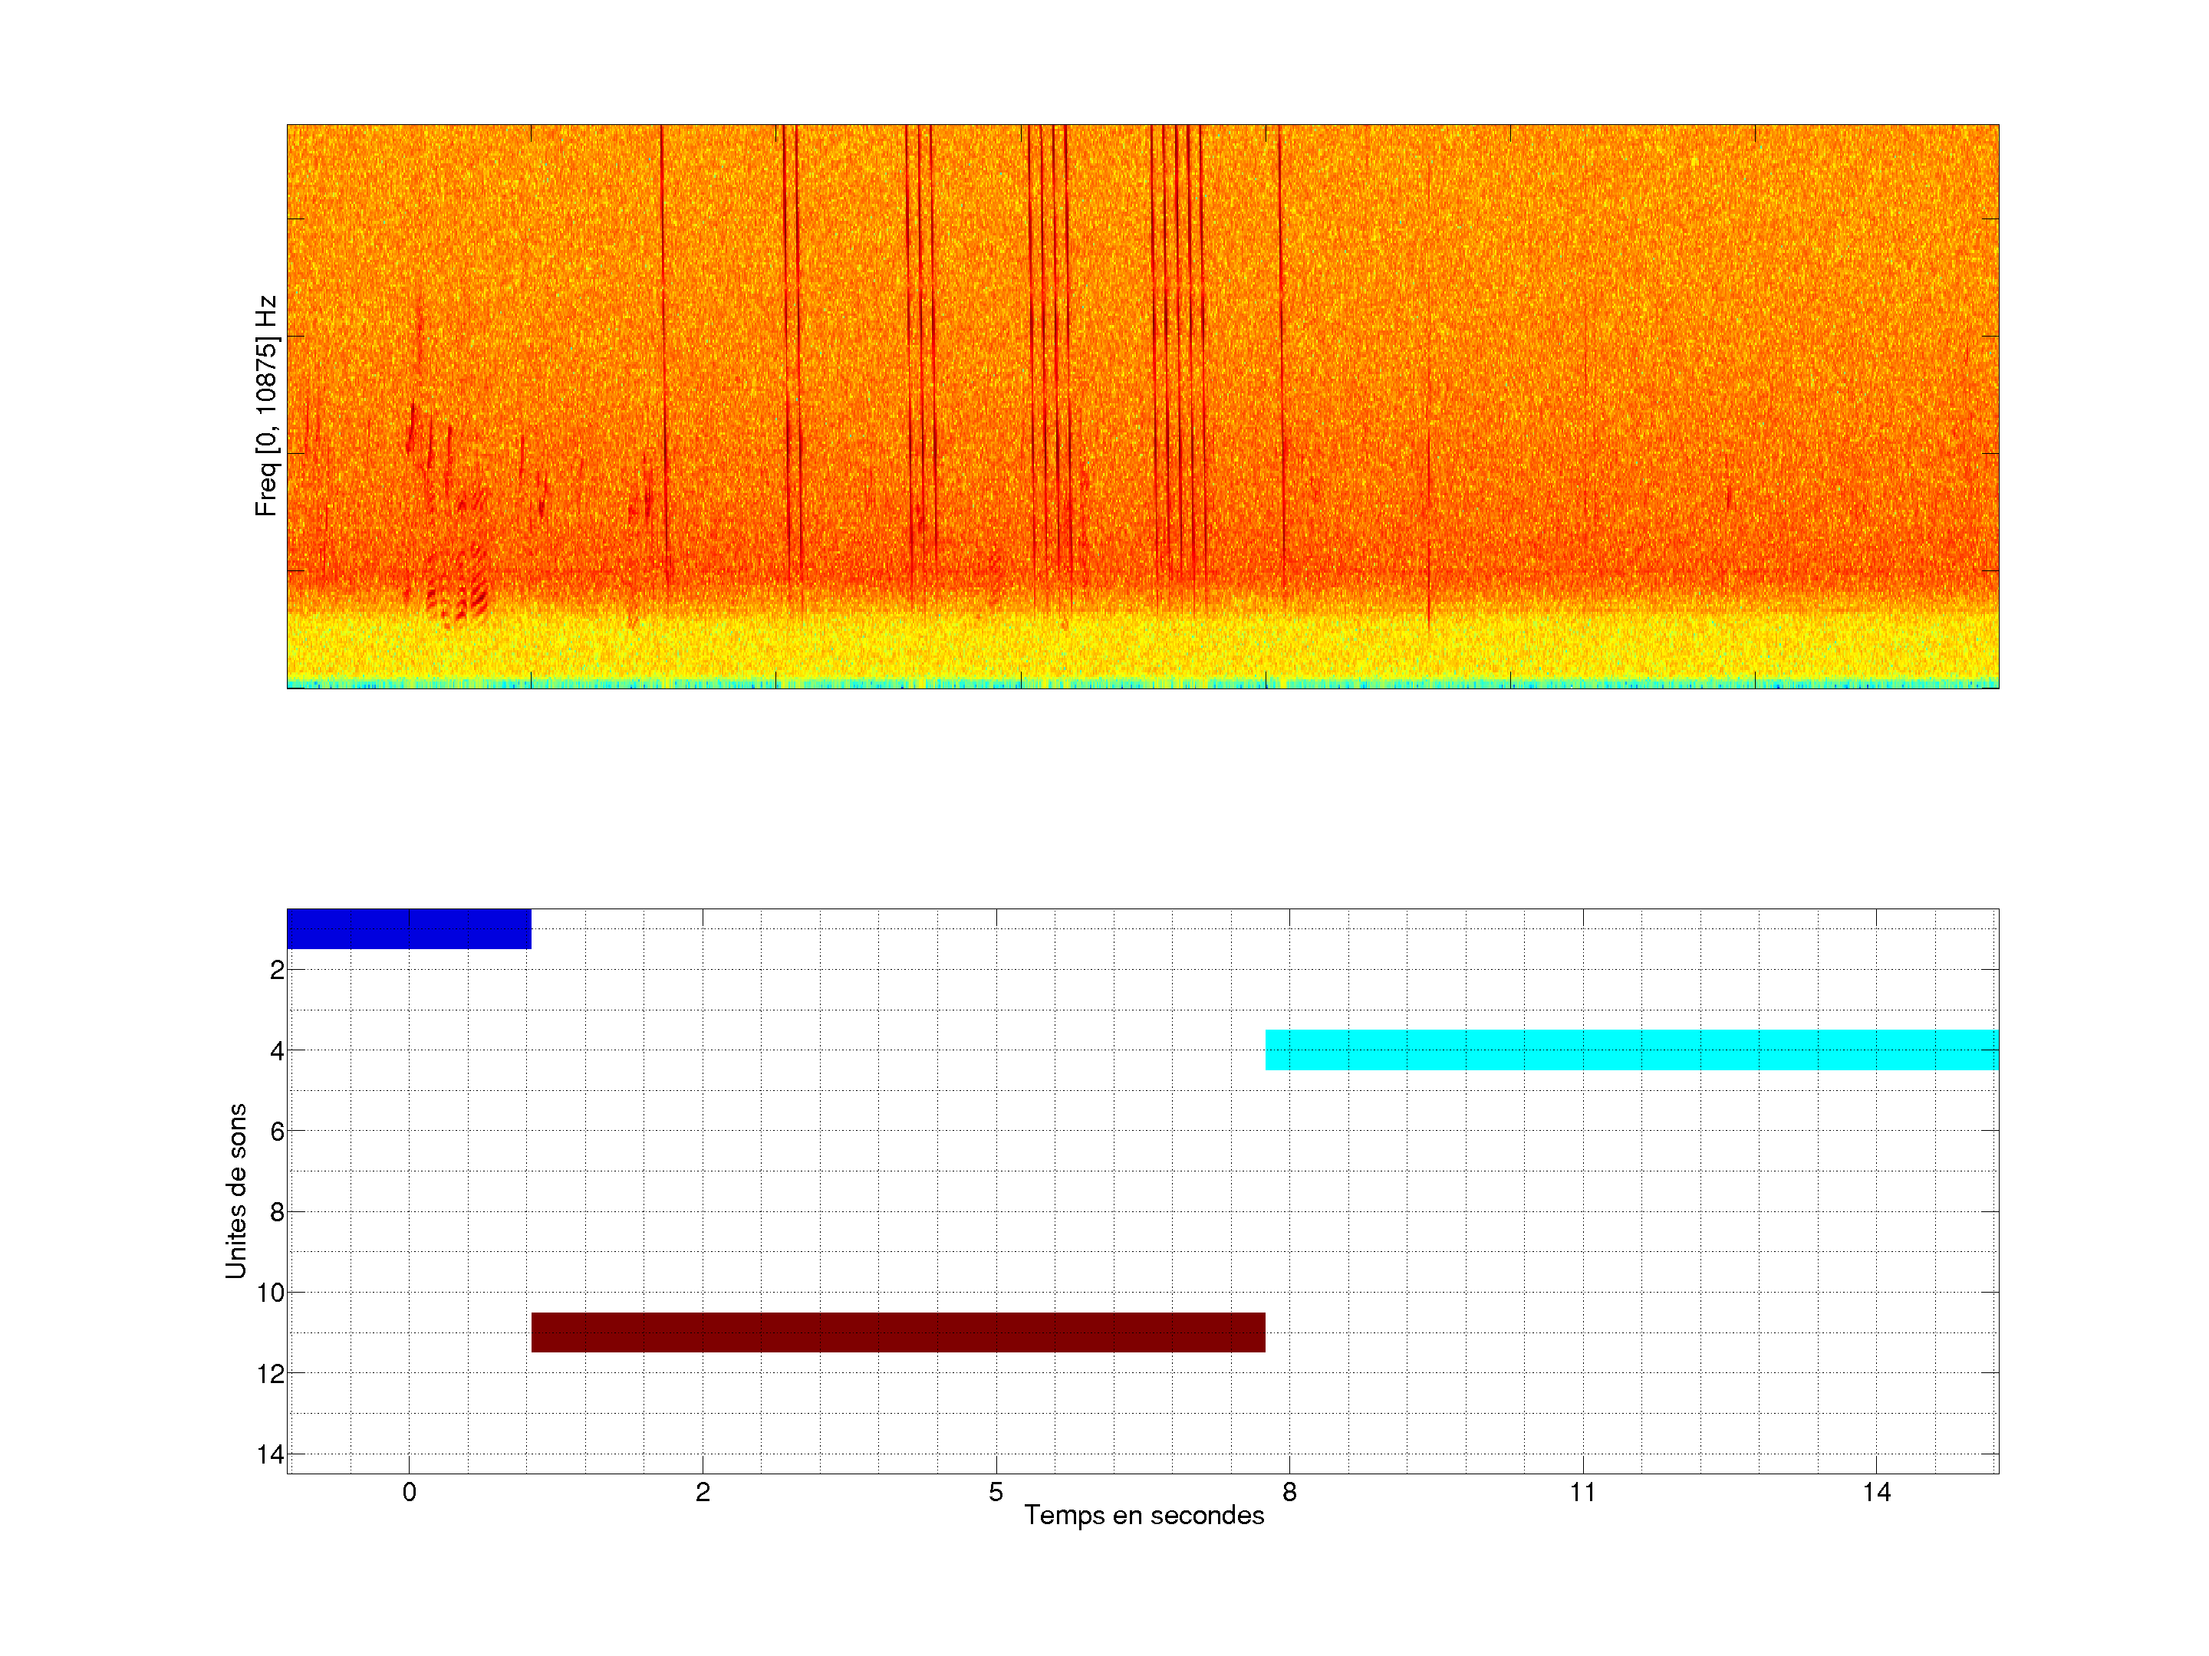The image size is (2209, 1656).
Task: Click the yellow low-frequency band in spectrogram
Action: [x=1144, y=649]
